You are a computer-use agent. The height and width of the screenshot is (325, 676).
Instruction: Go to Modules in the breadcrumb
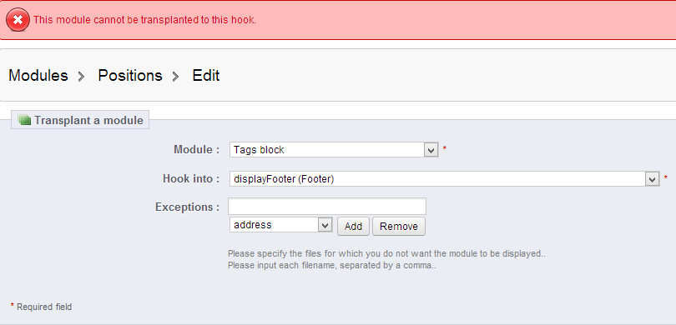pyautogui.click(x=38, y=75)
